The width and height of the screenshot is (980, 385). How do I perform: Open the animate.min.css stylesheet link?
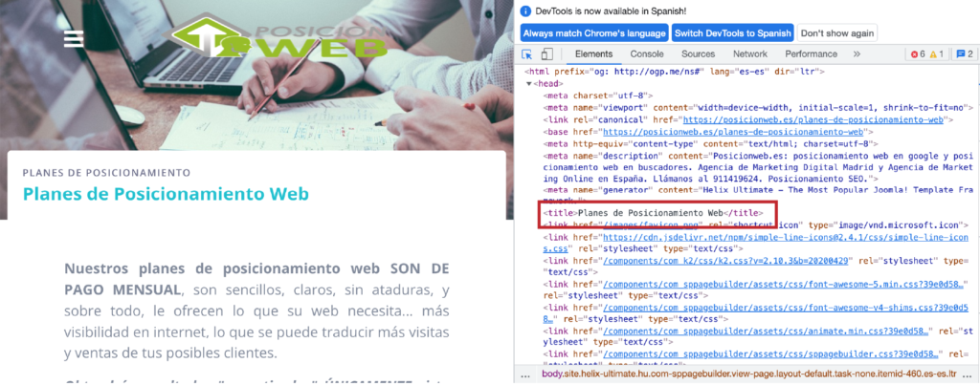click(x=767, y=331)
